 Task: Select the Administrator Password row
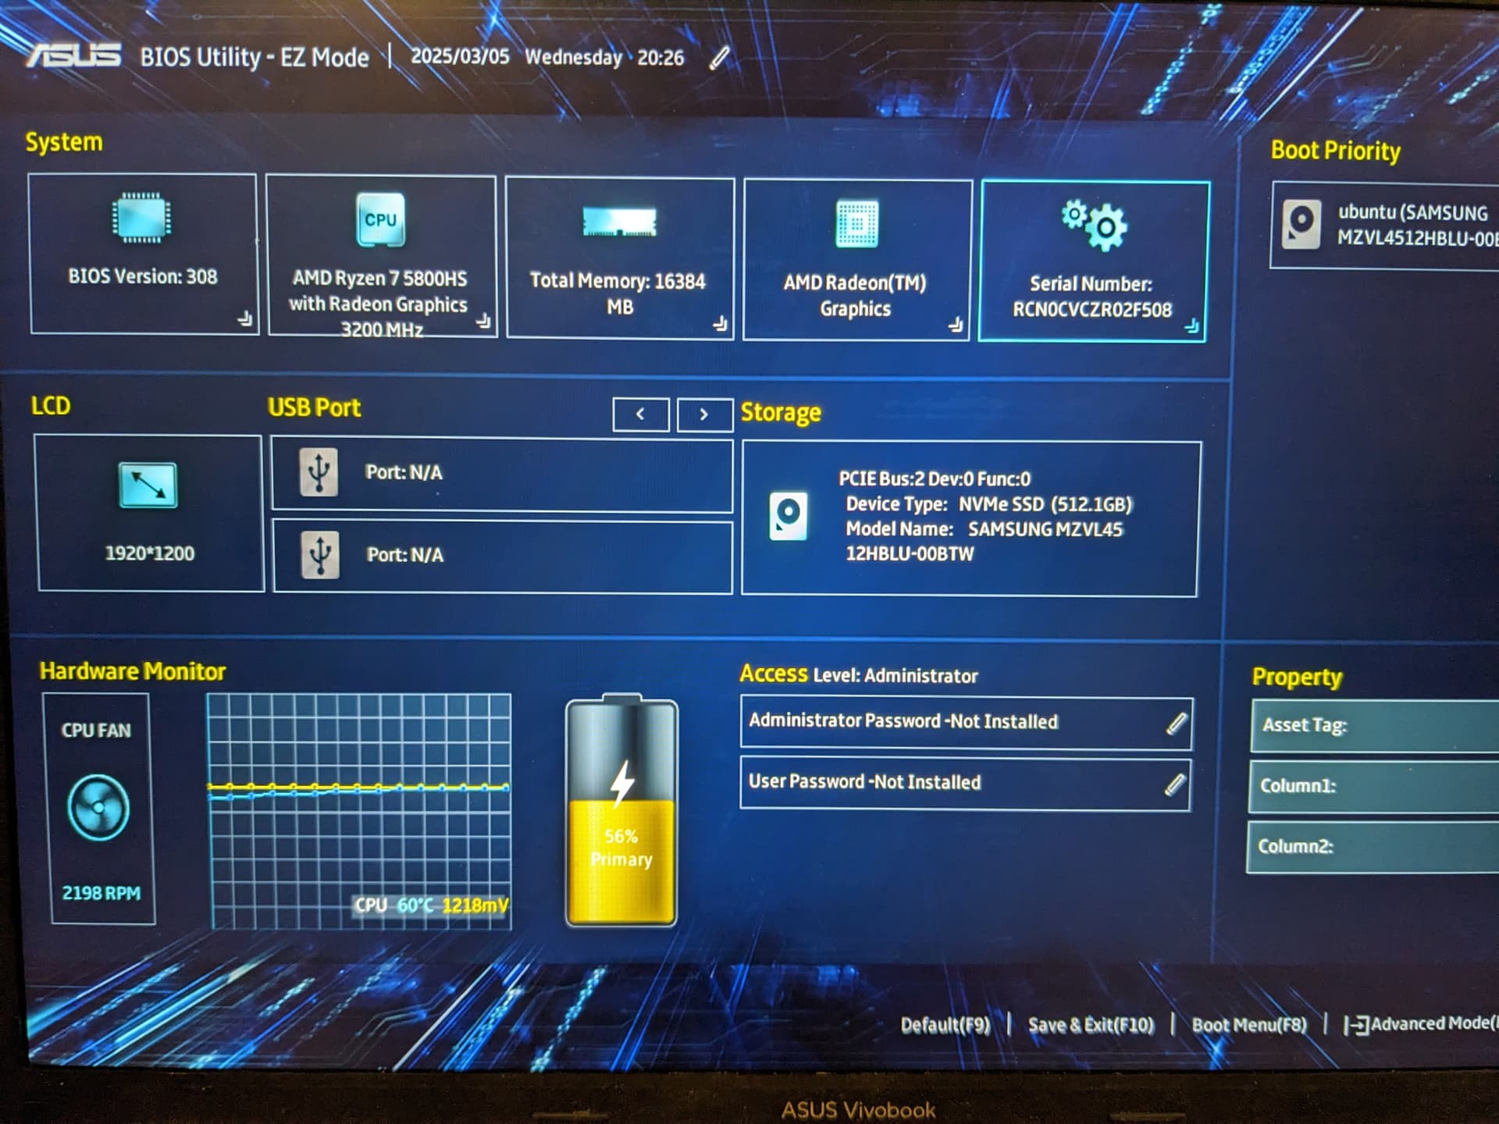pyautogui.click(x=967, y=723)
